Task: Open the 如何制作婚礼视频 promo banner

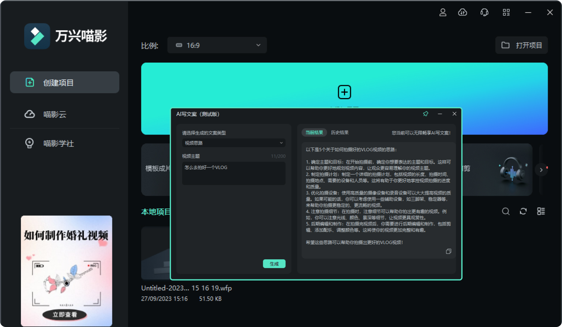Action: point(67,271)
